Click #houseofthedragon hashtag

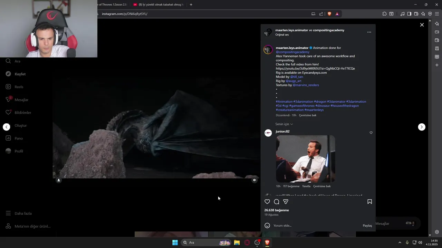point(345,106)
